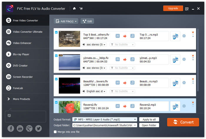Image resolution: width=206 pixels, height=139 pixels.
Task: Click the output name Beauti...rs.mp3
Action: 149,81
